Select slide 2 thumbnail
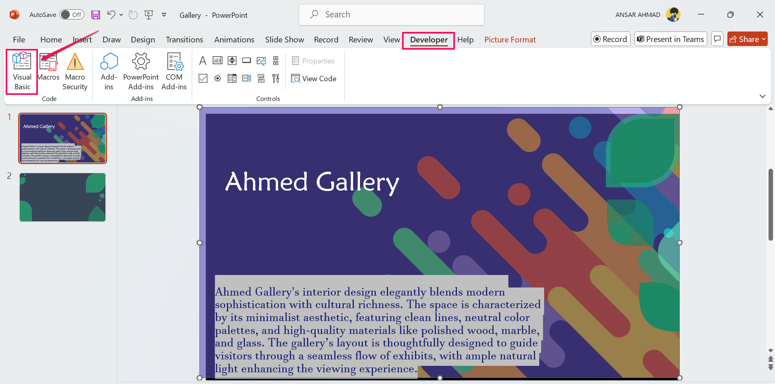 pyautogui.click(x=63, y=197)
